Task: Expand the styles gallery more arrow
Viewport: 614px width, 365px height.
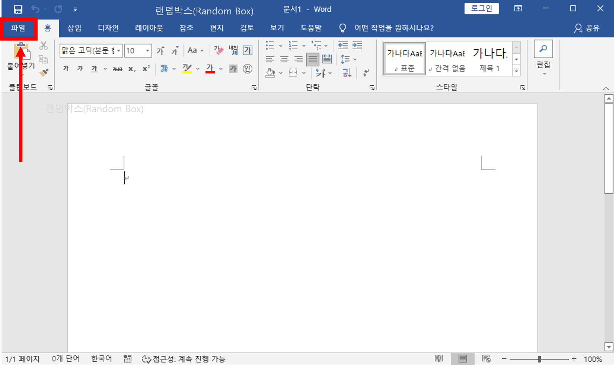Action: click(x=516, y=70)
